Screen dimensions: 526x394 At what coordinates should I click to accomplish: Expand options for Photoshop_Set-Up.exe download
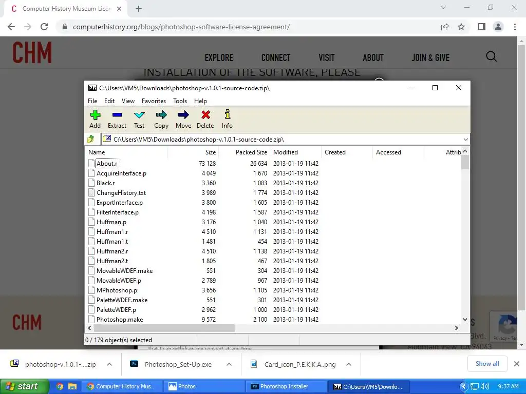[229, 364]
